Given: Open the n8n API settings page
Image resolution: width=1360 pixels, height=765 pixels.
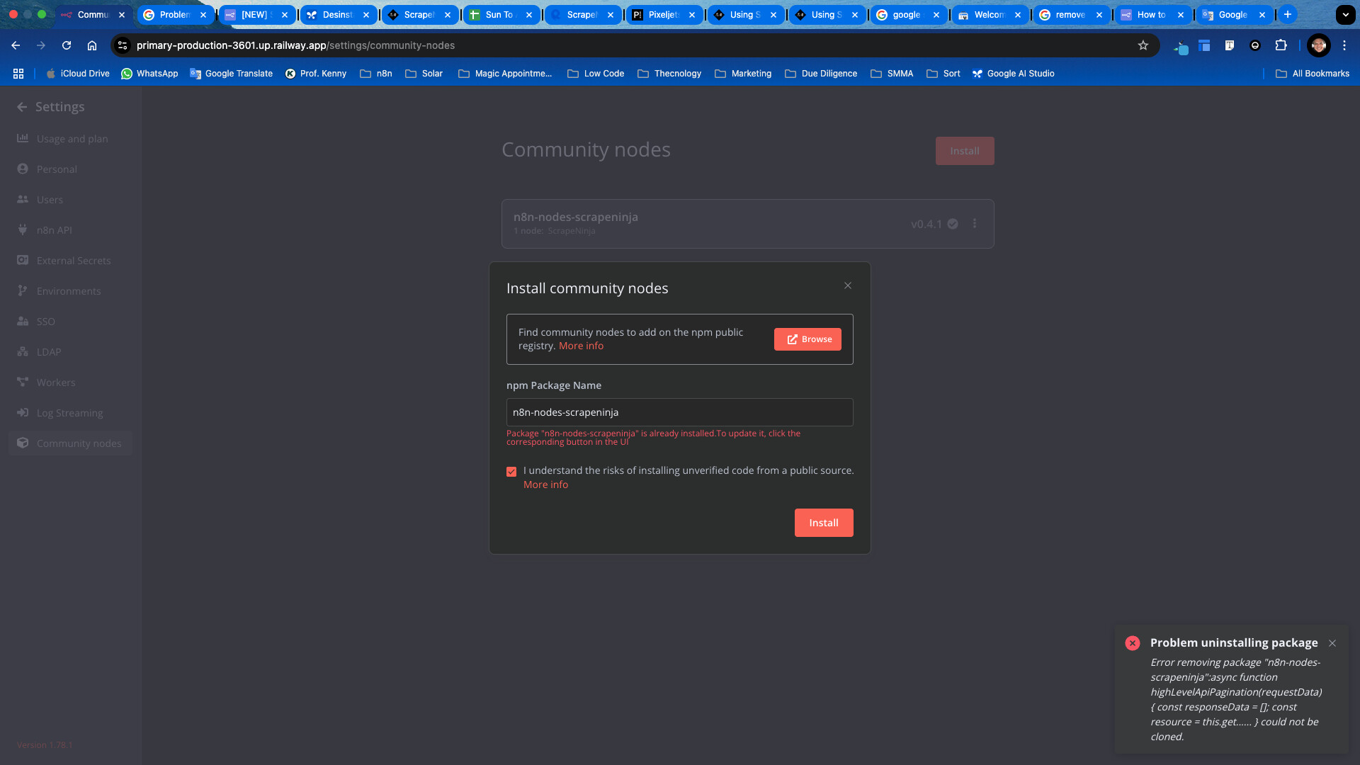Looking at the screenshot, I should 54,230.
